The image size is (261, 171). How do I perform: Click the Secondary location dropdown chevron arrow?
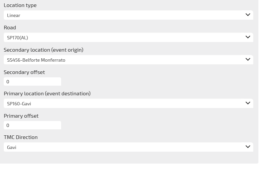(248, 60)
